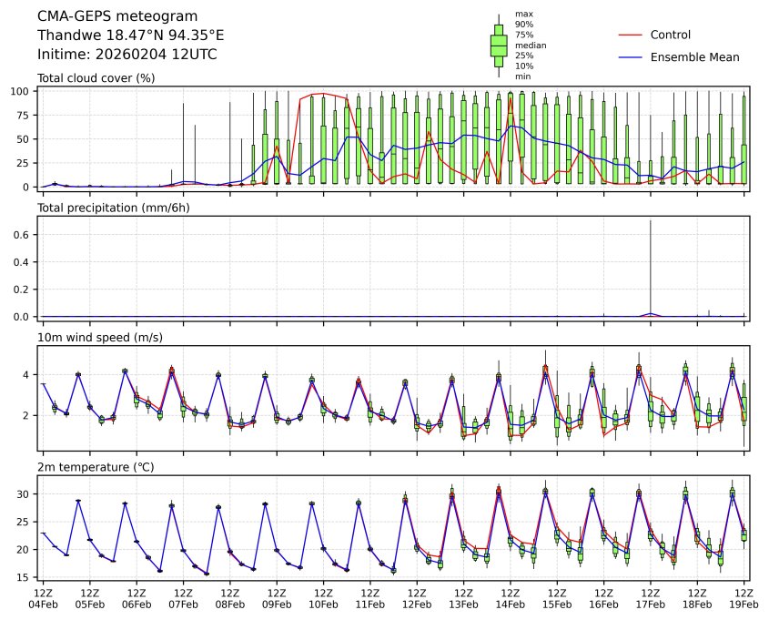Click the 0.6 tick on precipitation axis
The width and height of the screenshot is (769, 620).
click(x=25, y=235)
